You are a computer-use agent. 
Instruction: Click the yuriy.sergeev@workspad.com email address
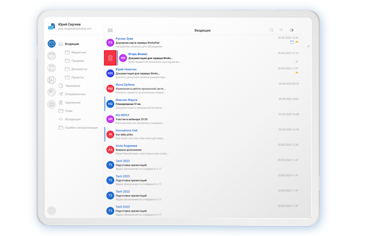pos(75,28)
